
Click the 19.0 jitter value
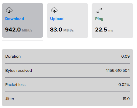point(126,99)
